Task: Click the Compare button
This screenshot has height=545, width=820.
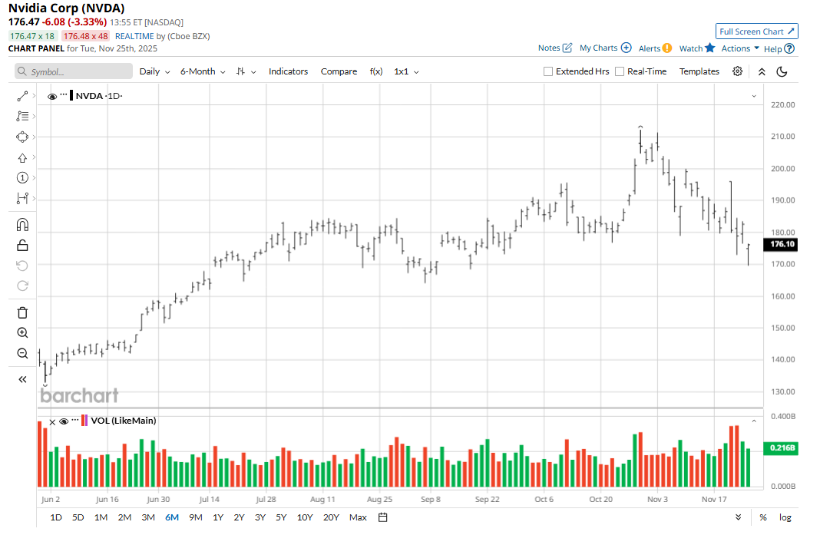Action: 339,71
